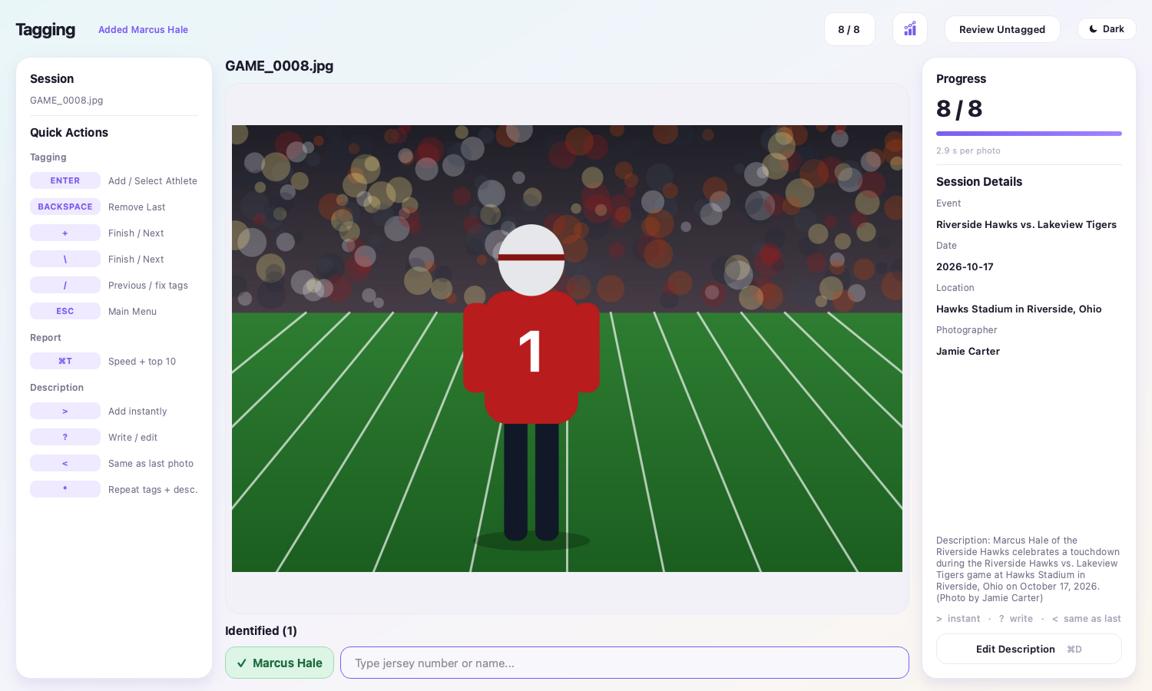Click the 8 / 8 counter in top bar
Screen dimensions: 1152x691
849,29
